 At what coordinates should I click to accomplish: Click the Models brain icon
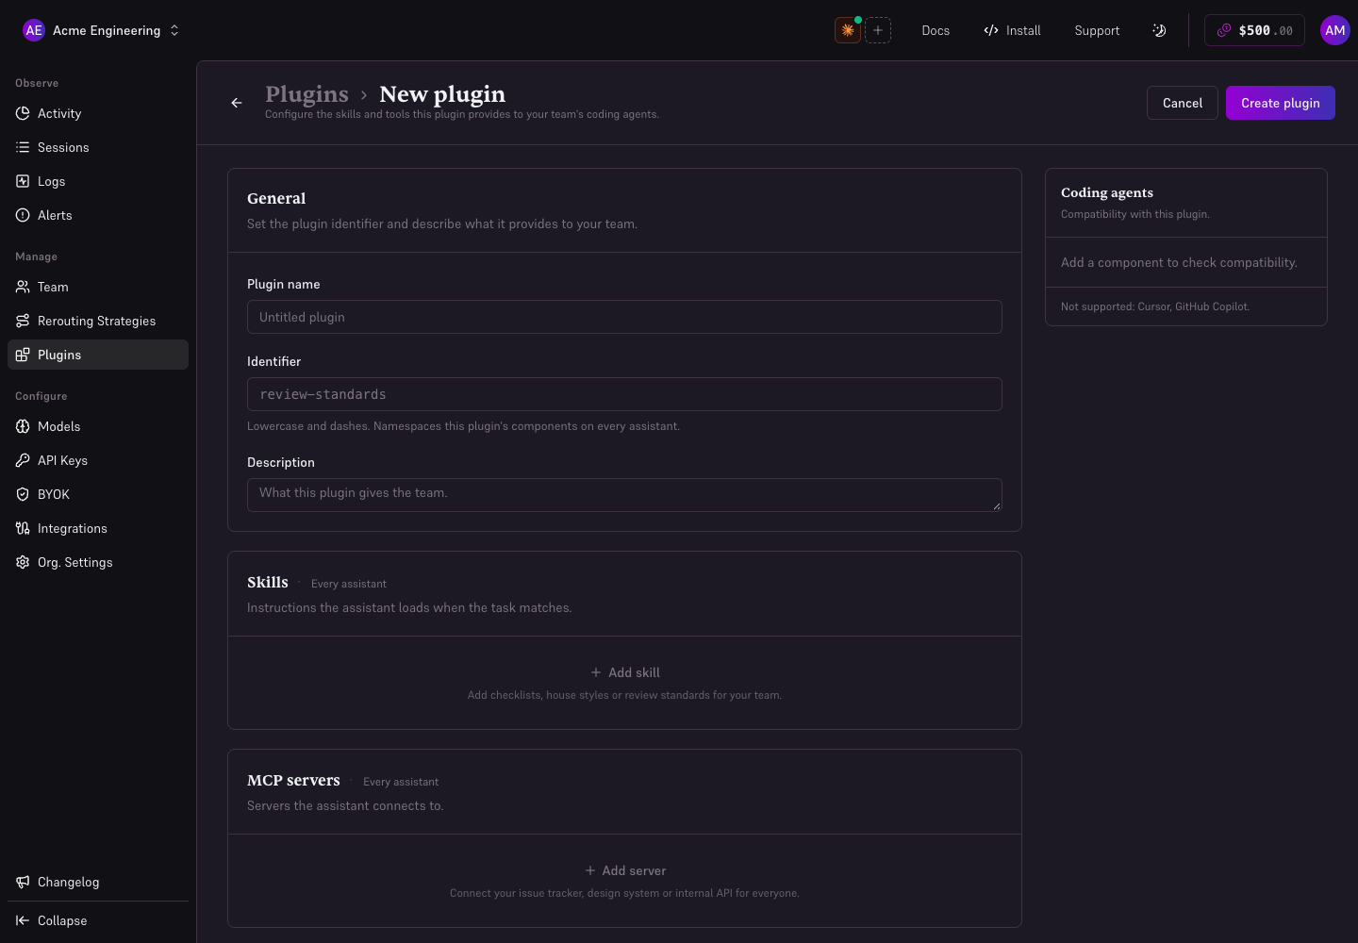tap(23, 426)
